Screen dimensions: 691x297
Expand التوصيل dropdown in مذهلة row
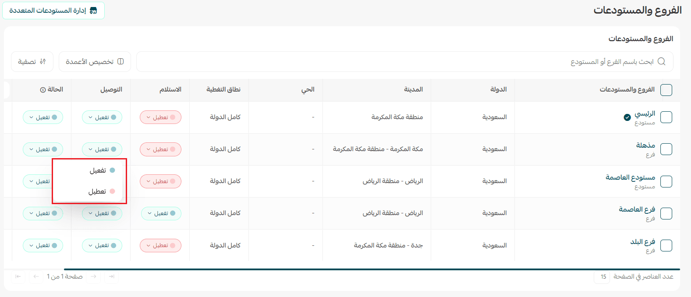[x=102, y=149]
